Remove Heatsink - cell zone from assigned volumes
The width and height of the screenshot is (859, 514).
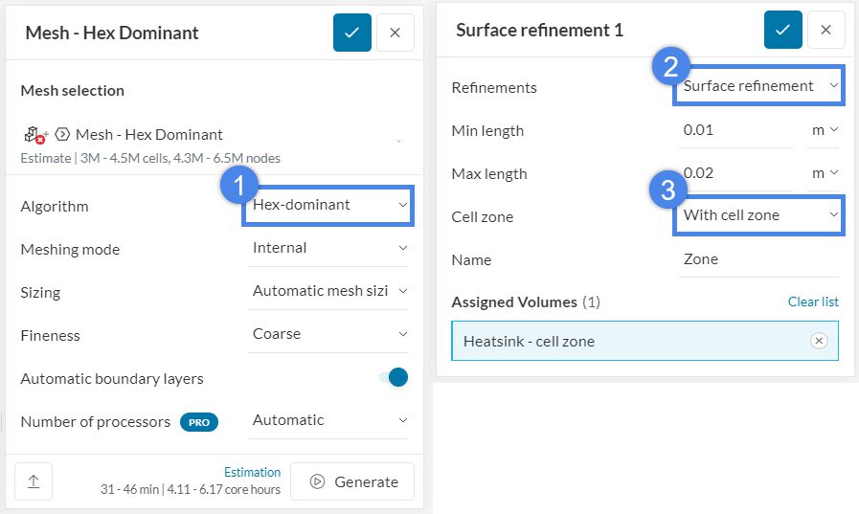pos(818,341)
